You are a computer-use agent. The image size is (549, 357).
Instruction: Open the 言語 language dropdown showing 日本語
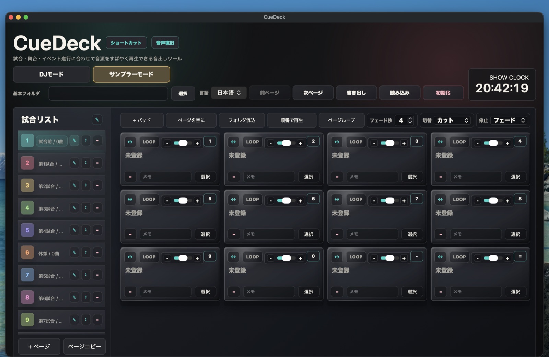pos(229,93)
